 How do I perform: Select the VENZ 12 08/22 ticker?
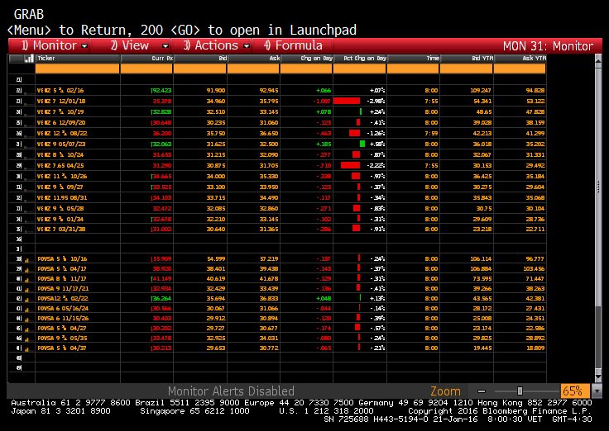click(x=62, y=133)
